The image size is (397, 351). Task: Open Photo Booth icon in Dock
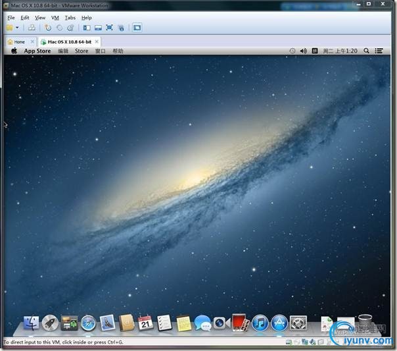pos(241,323)
